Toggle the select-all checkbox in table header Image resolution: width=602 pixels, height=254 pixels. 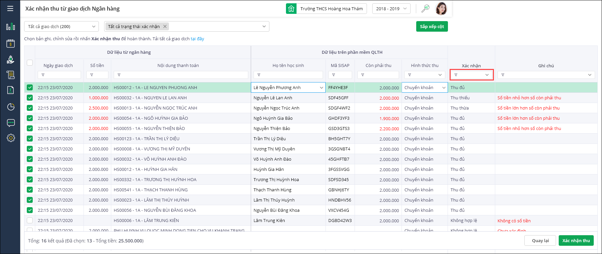click(x=30, y=63)
